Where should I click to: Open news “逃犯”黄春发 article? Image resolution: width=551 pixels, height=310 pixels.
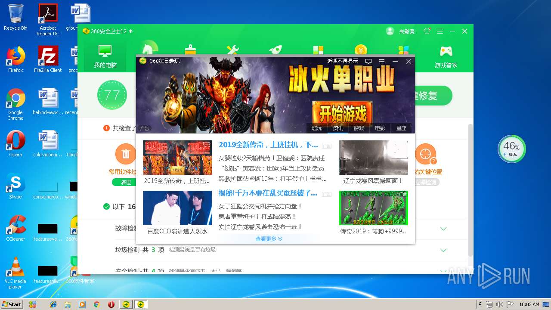pyautogui.click(x=271, y=168)
